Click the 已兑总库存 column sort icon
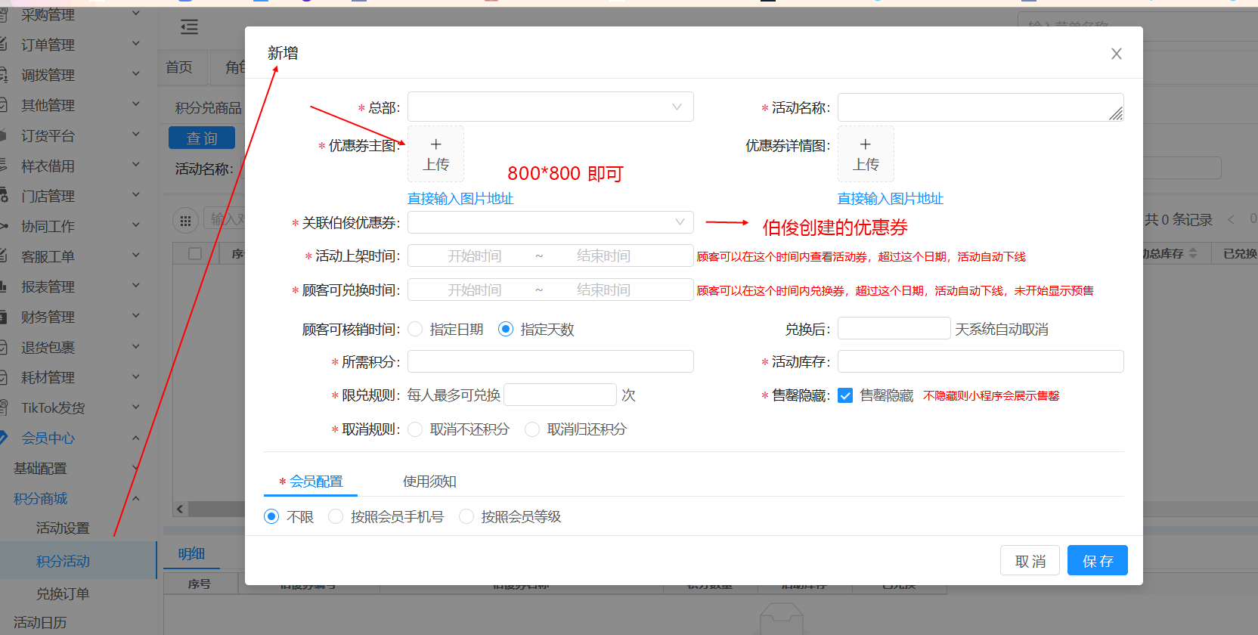The height and width of the screenshot is (635, 1258). click(x=1193, y=253)
